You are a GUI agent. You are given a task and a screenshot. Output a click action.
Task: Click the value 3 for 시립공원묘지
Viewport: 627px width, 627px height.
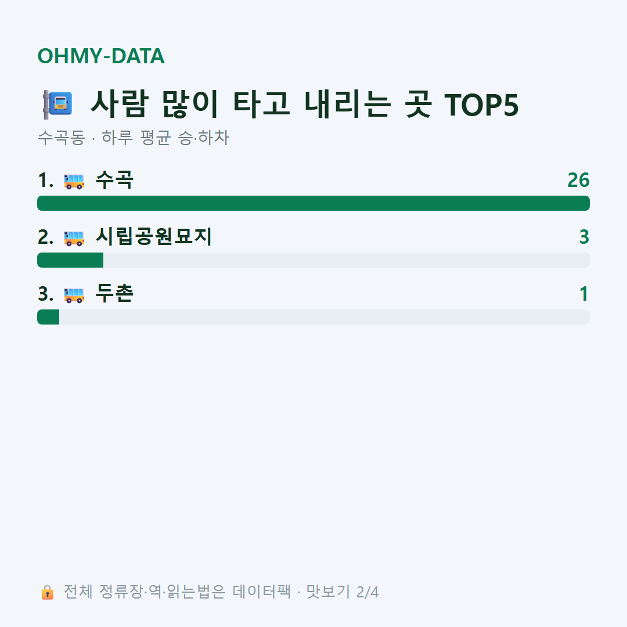(x=584, y=237)
